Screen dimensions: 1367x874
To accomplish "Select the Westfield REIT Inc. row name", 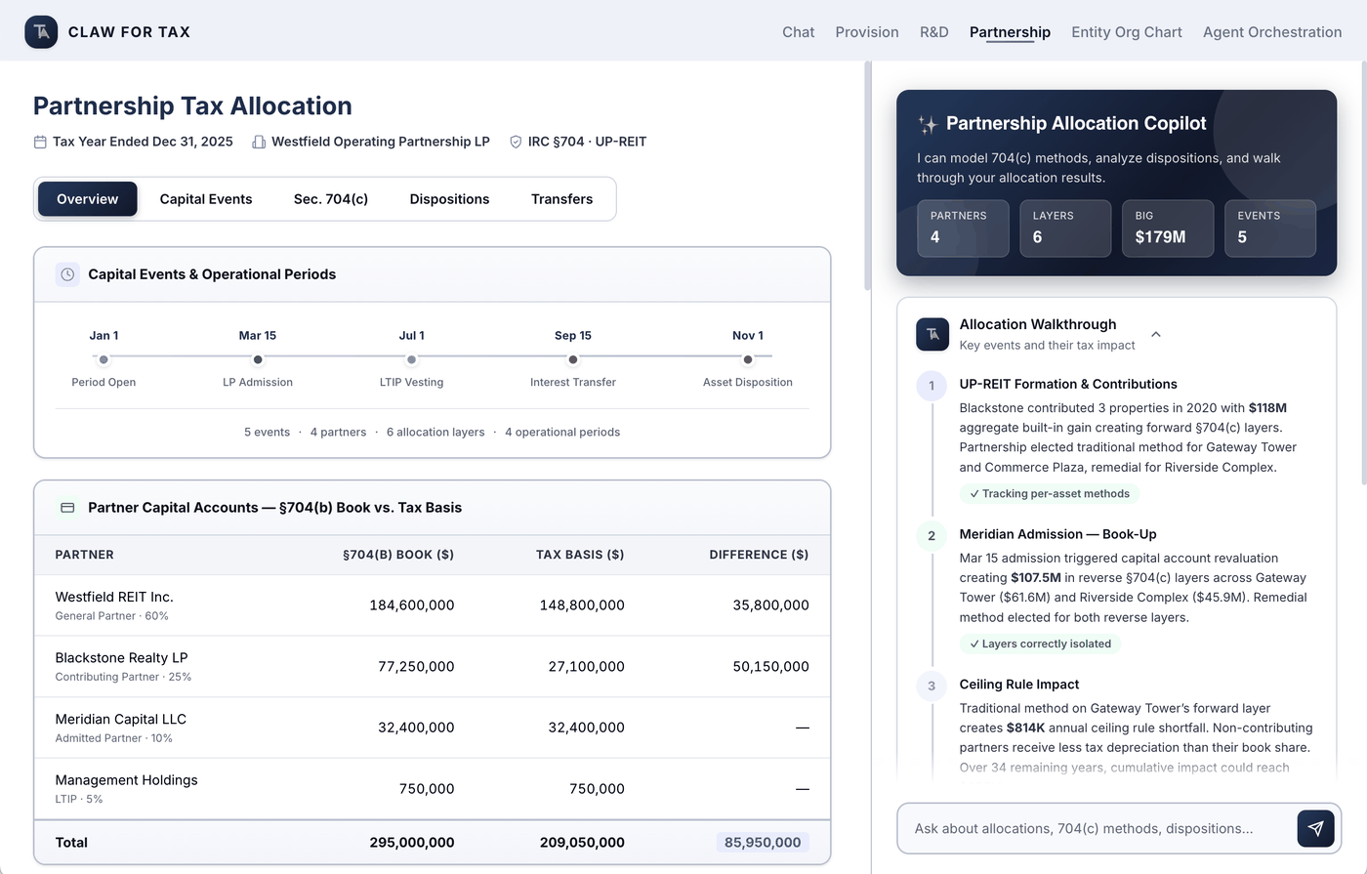I will (114, 597).
